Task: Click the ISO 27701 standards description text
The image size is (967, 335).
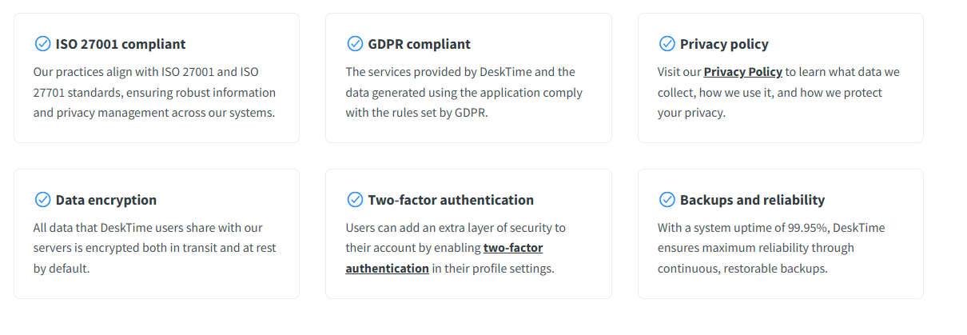Action: pyautogui.click(x=154, y=93)
